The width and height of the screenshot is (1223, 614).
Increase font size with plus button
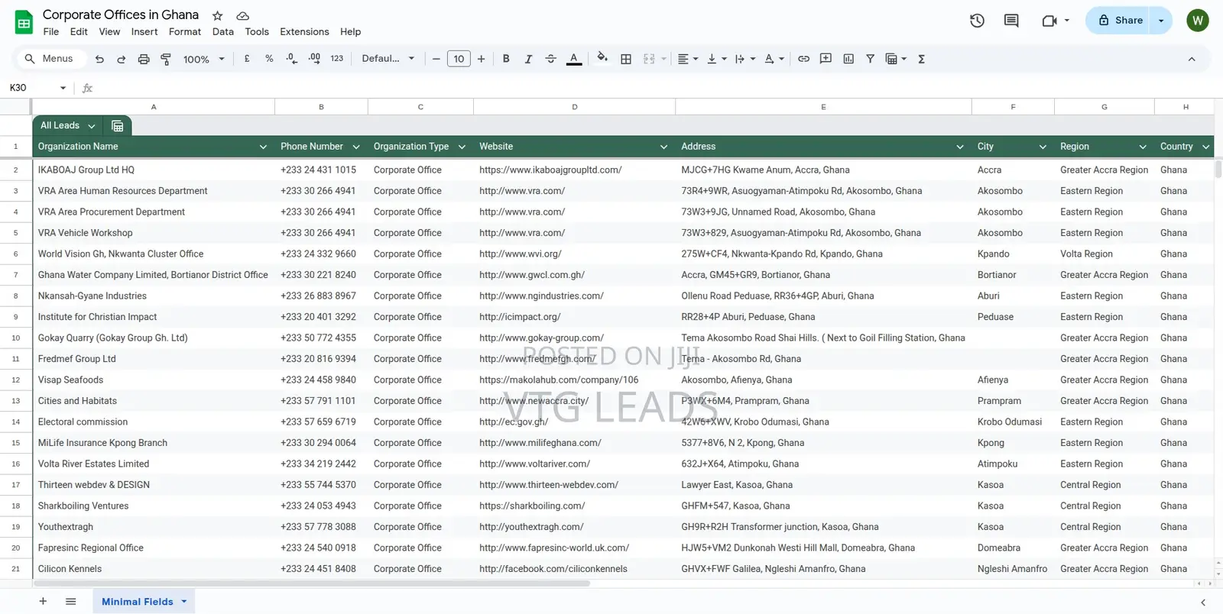coord(481,59)
